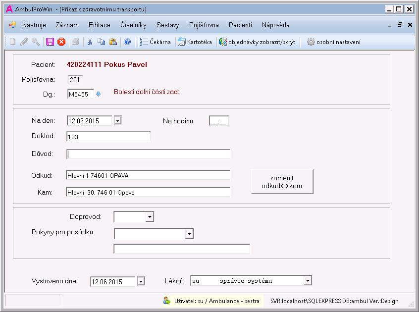Save the record with the floppy icon
Screen dimensions: 419x312
pos(50,42)
